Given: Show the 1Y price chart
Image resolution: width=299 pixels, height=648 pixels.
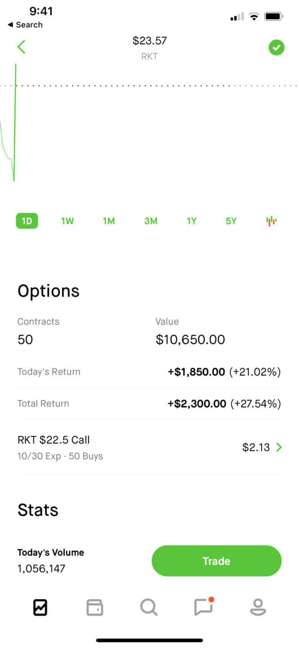Looking at the screenshot, I should pyautogui.click(x=192, y=221).
